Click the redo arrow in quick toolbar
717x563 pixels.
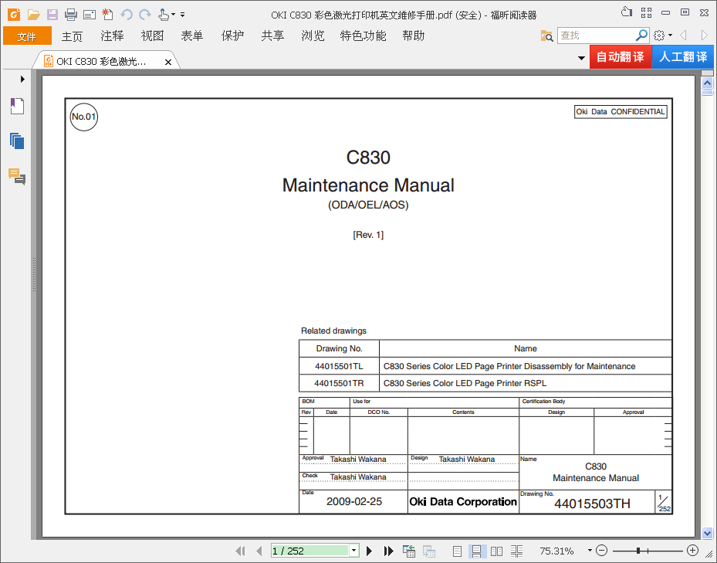[x=145, y=15]
